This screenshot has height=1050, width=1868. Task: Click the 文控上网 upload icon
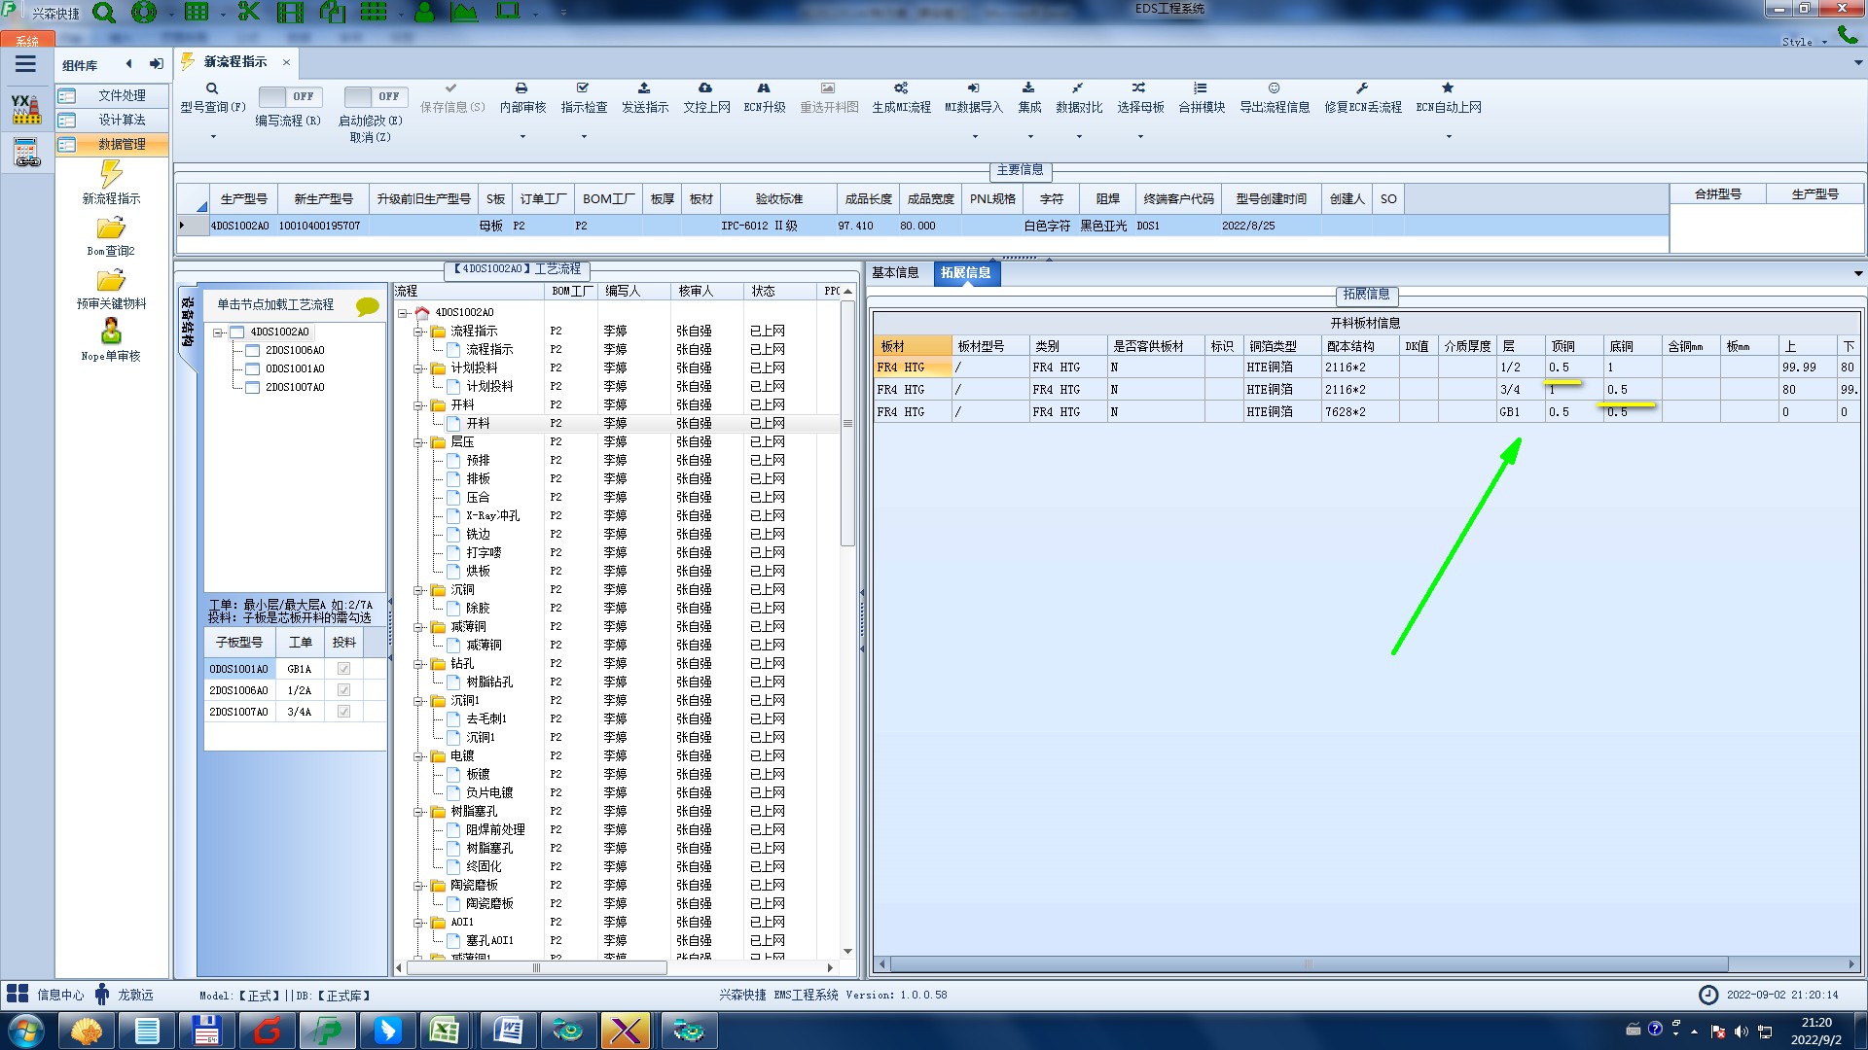(x=705, y=88)
